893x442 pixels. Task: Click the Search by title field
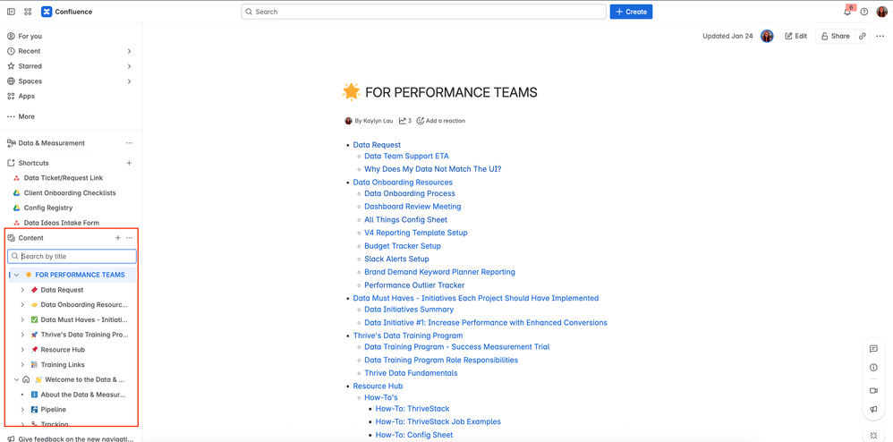click(x=72, y=256)
